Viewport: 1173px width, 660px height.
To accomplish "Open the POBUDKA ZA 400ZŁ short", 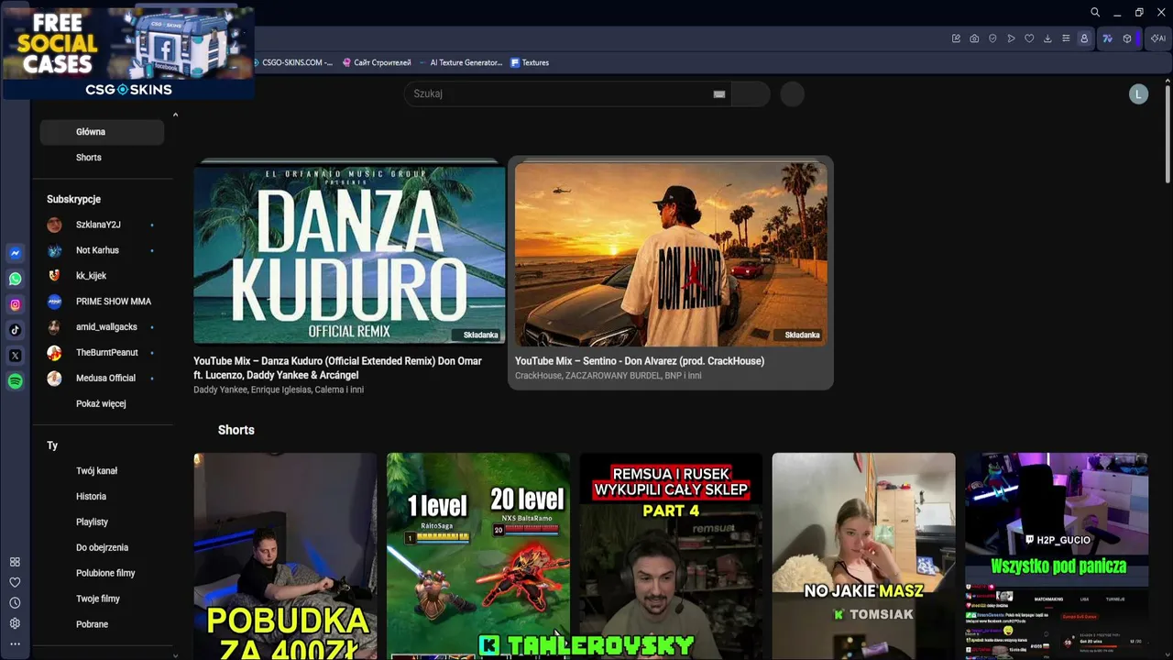I will [x=285, y=556].
